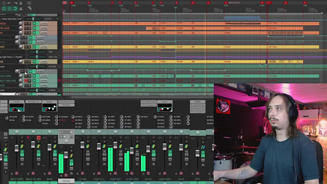The width and height of the screenshot is (327, 184).
Task: Click the top FX slot on the DELAY mixer strip
Action: point(148,102)
